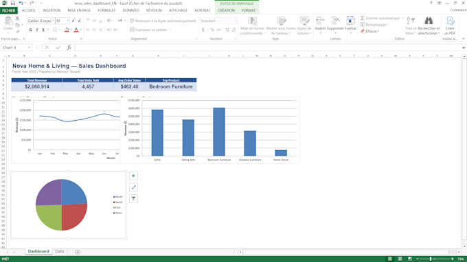Click the Insérer cells button

[x=320, y=25]
